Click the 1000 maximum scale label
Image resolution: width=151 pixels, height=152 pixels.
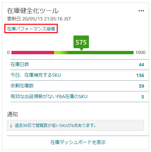[x=140, y=53]
